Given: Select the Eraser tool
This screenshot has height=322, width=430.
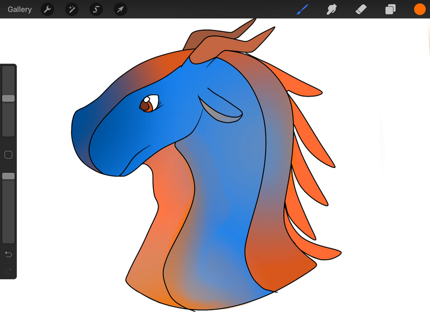Looking at the screenshot, I should [x=361, y=9].
